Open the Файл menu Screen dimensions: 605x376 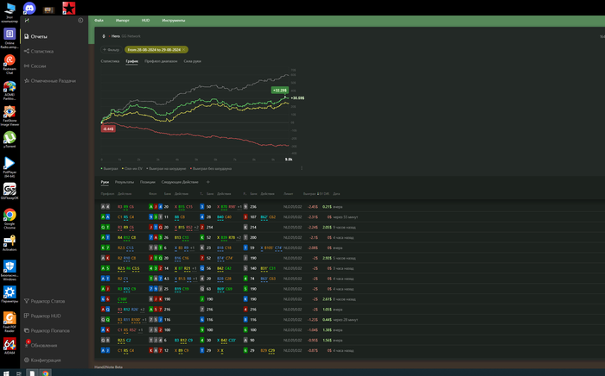(99, 19)
